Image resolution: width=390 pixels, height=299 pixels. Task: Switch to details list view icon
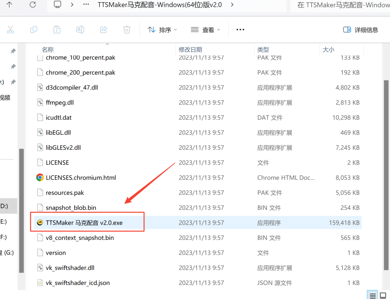[372, 295]
